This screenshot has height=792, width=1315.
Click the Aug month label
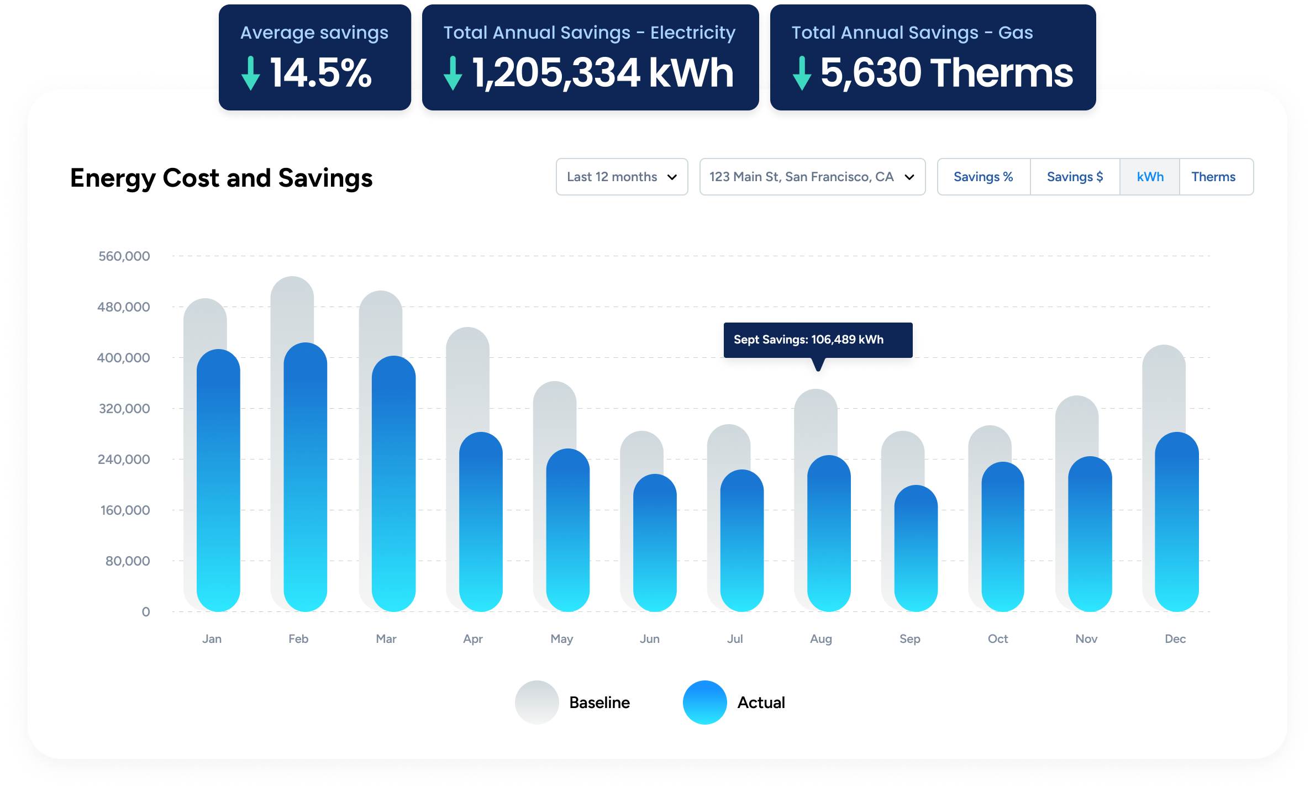point(821,639)
